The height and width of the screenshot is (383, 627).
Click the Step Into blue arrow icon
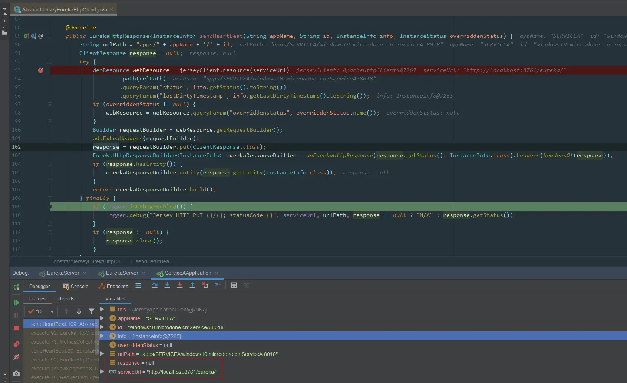click(167, 285)
